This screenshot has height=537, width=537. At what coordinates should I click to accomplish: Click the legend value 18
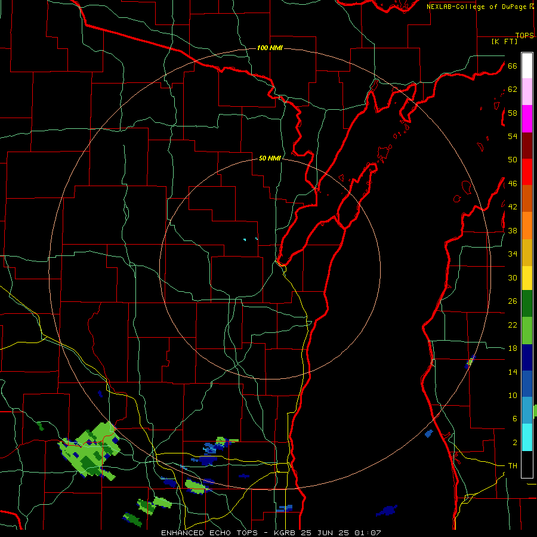[x=513, y=348]
